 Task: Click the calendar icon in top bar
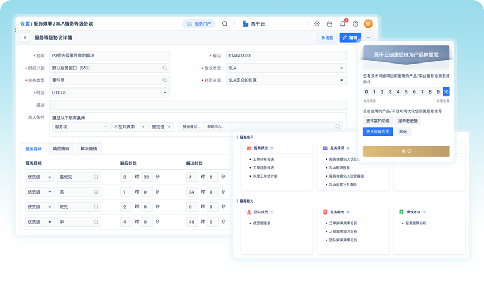pos(329,24)
